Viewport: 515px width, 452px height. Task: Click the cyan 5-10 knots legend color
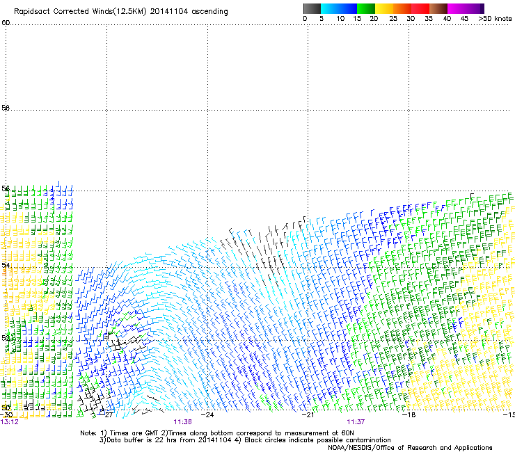(x=330, y=8)
